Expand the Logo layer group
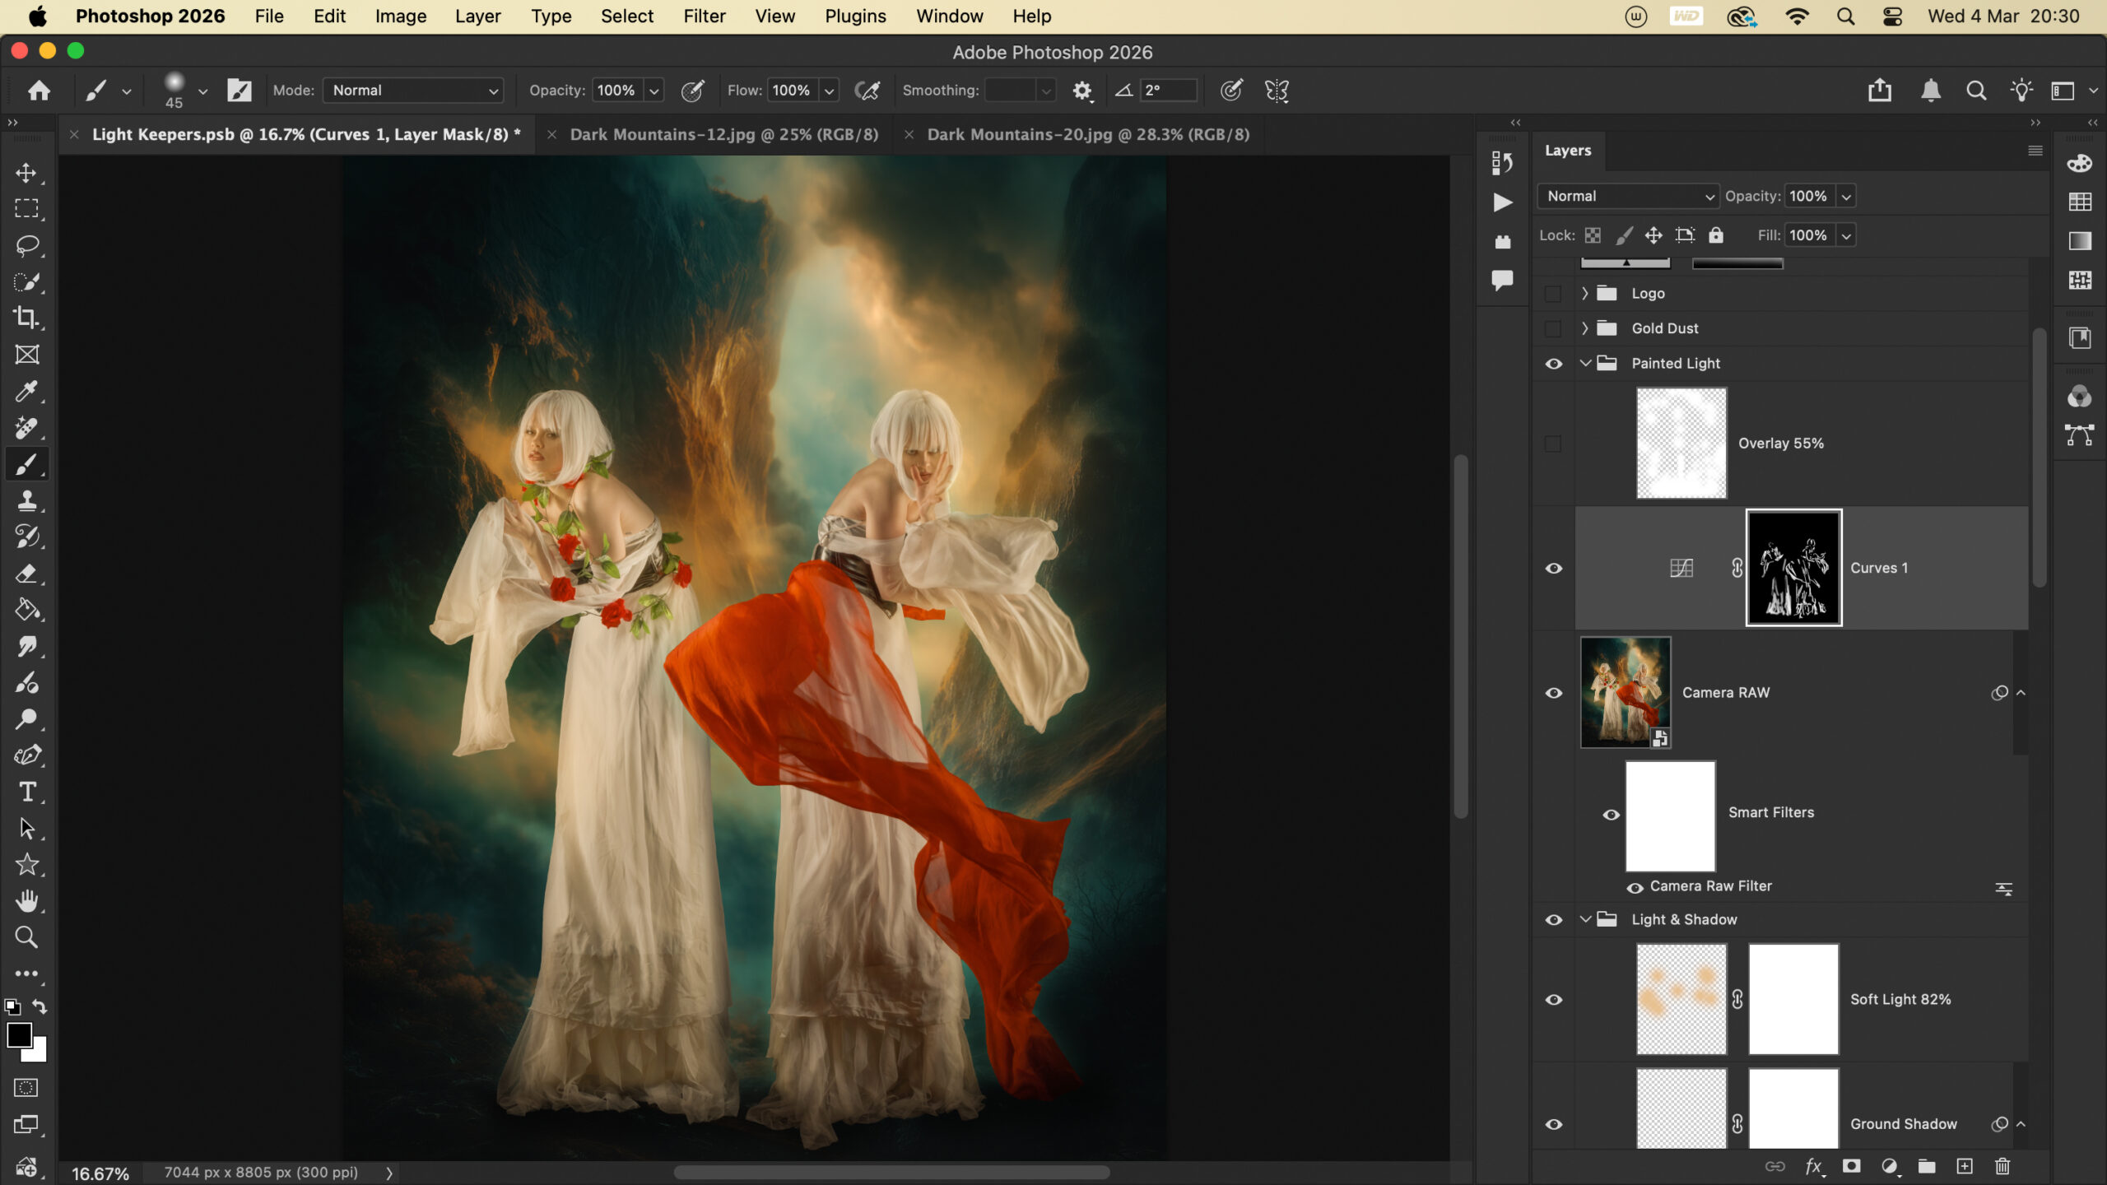 (x=1585, y=293)
